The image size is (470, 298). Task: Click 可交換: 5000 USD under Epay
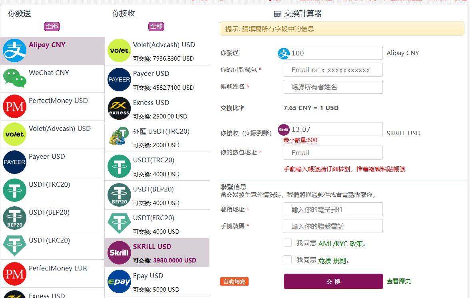[156, 290]
